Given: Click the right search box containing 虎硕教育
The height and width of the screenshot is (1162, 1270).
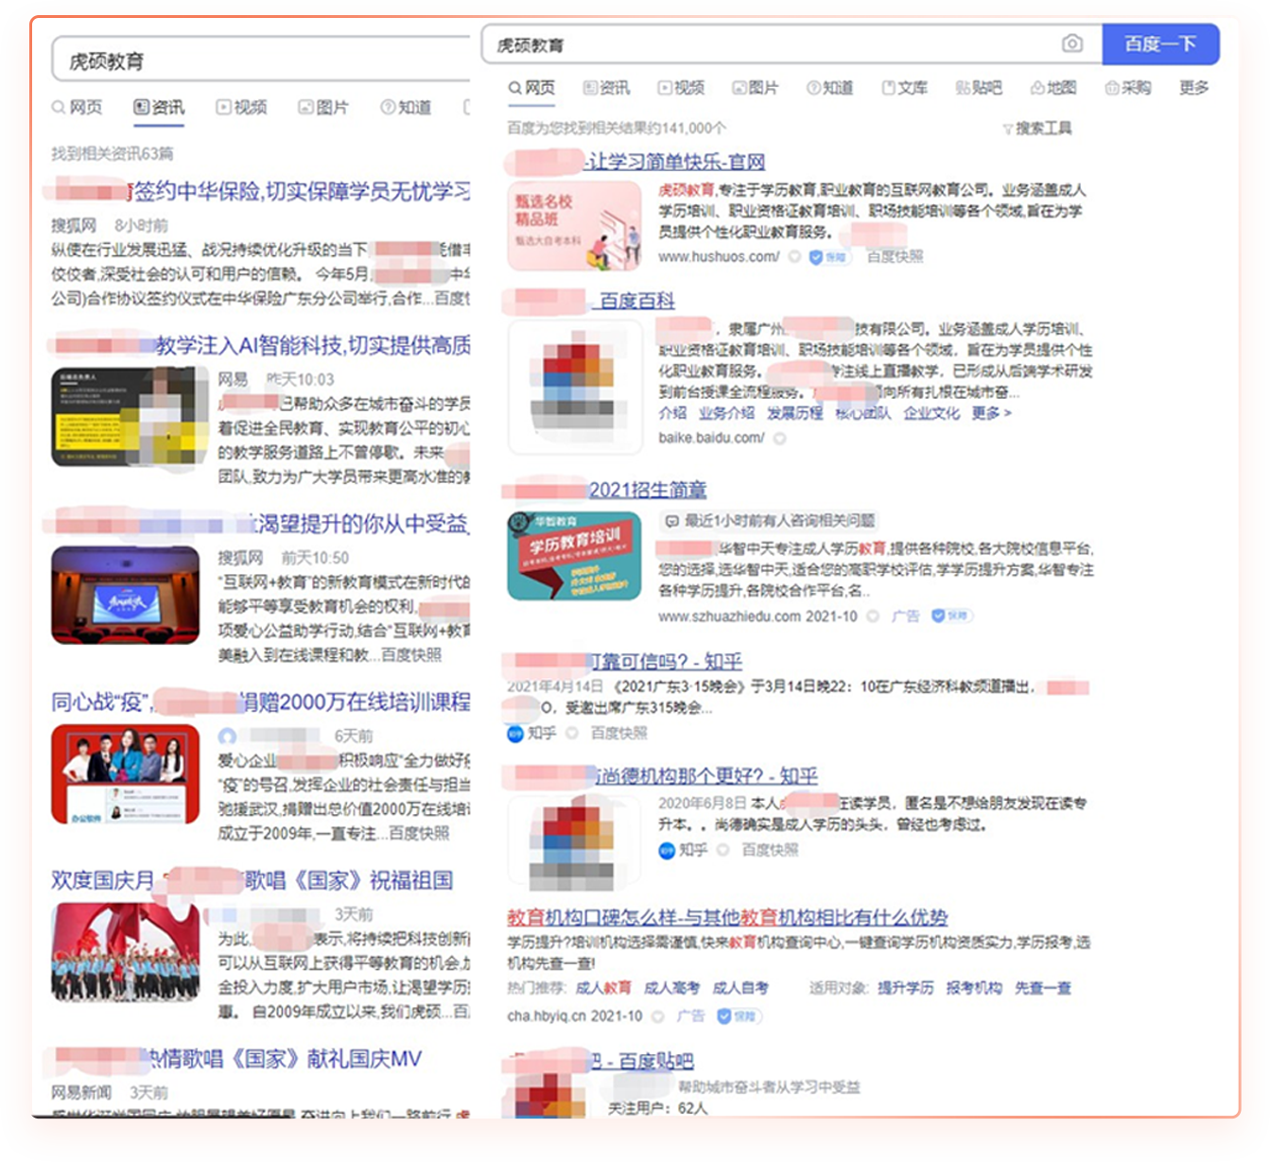Looking at the screenshot, I should click(x=771, y=44).
